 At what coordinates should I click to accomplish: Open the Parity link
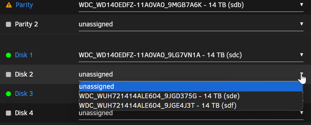[x=24, y=5]
